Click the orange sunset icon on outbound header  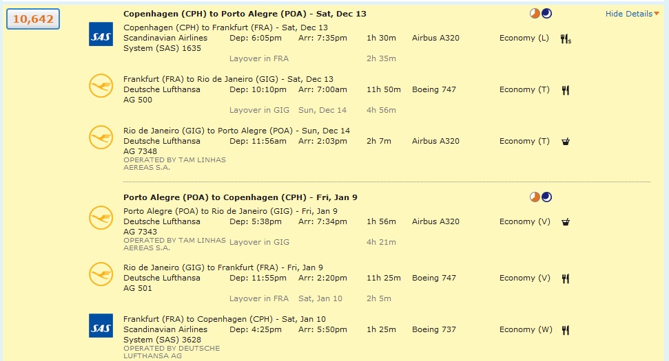click(x=535, y=14)
